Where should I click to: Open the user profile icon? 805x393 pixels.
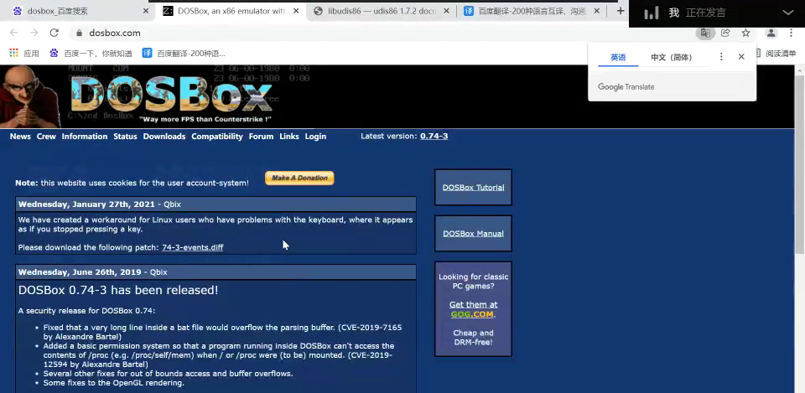pyautogui.click(x=771, y=33)
